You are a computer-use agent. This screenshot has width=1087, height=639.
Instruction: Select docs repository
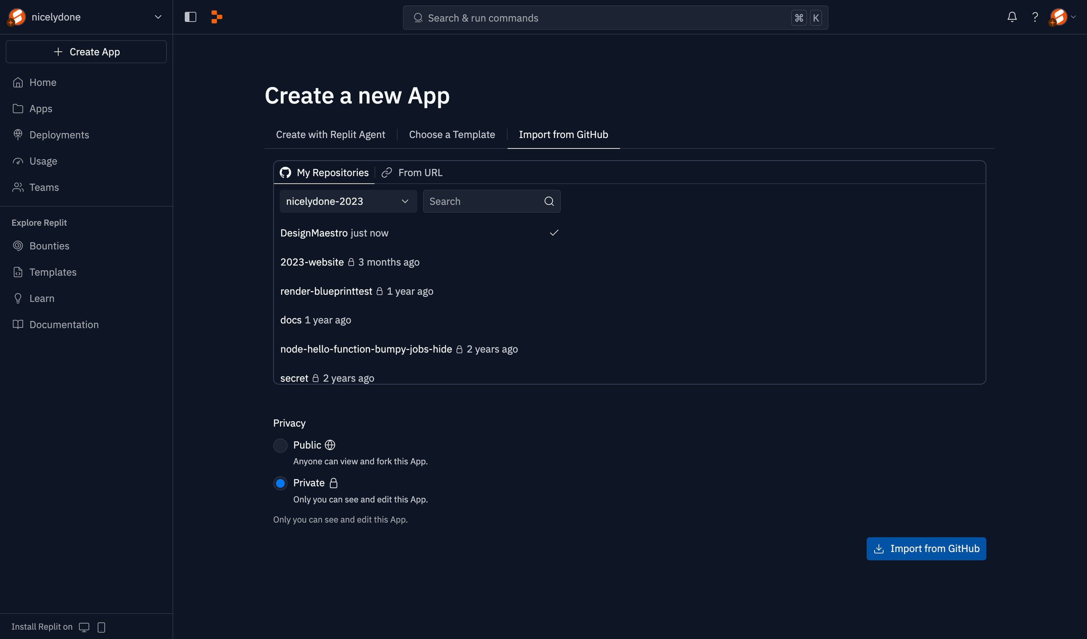point(420,320)
